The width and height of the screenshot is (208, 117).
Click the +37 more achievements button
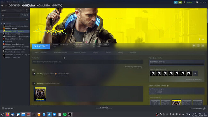pos(195,73)
